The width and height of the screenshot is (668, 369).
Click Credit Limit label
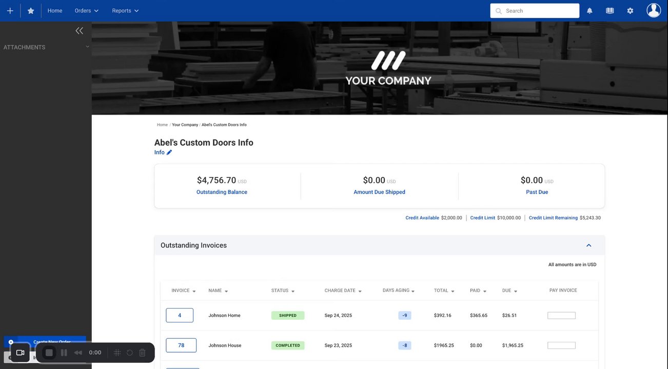coord(482,218)
